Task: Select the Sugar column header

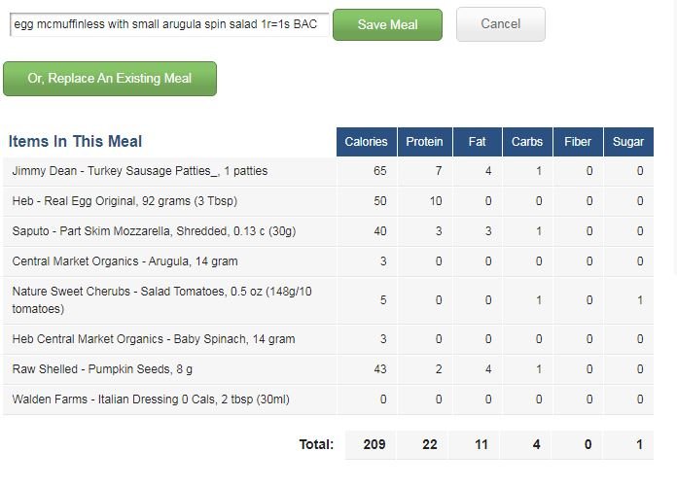Action: pos(628,142)
